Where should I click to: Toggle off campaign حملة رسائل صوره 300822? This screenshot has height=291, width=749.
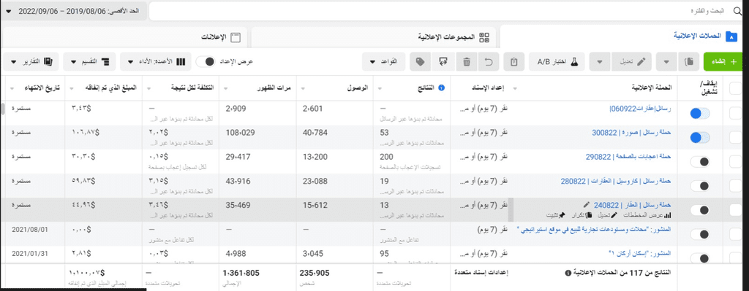700,138
